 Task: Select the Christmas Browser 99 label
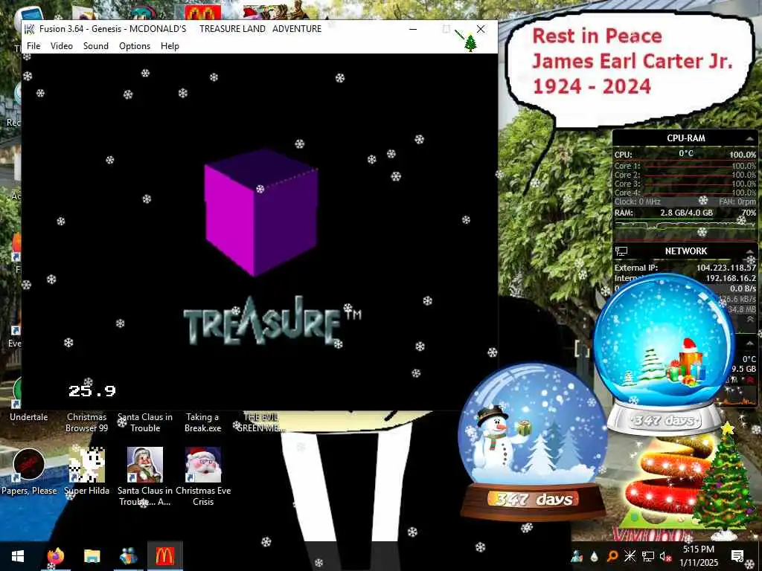coord(87,422)
